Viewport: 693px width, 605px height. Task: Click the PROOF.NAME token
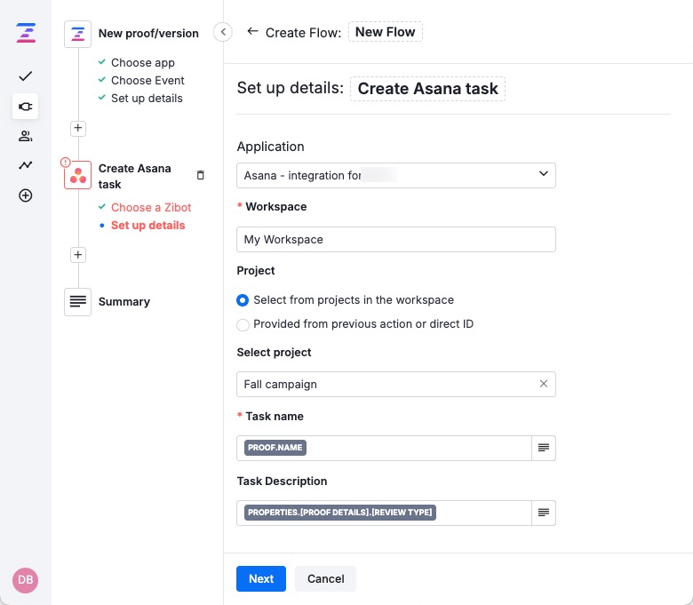275,448
